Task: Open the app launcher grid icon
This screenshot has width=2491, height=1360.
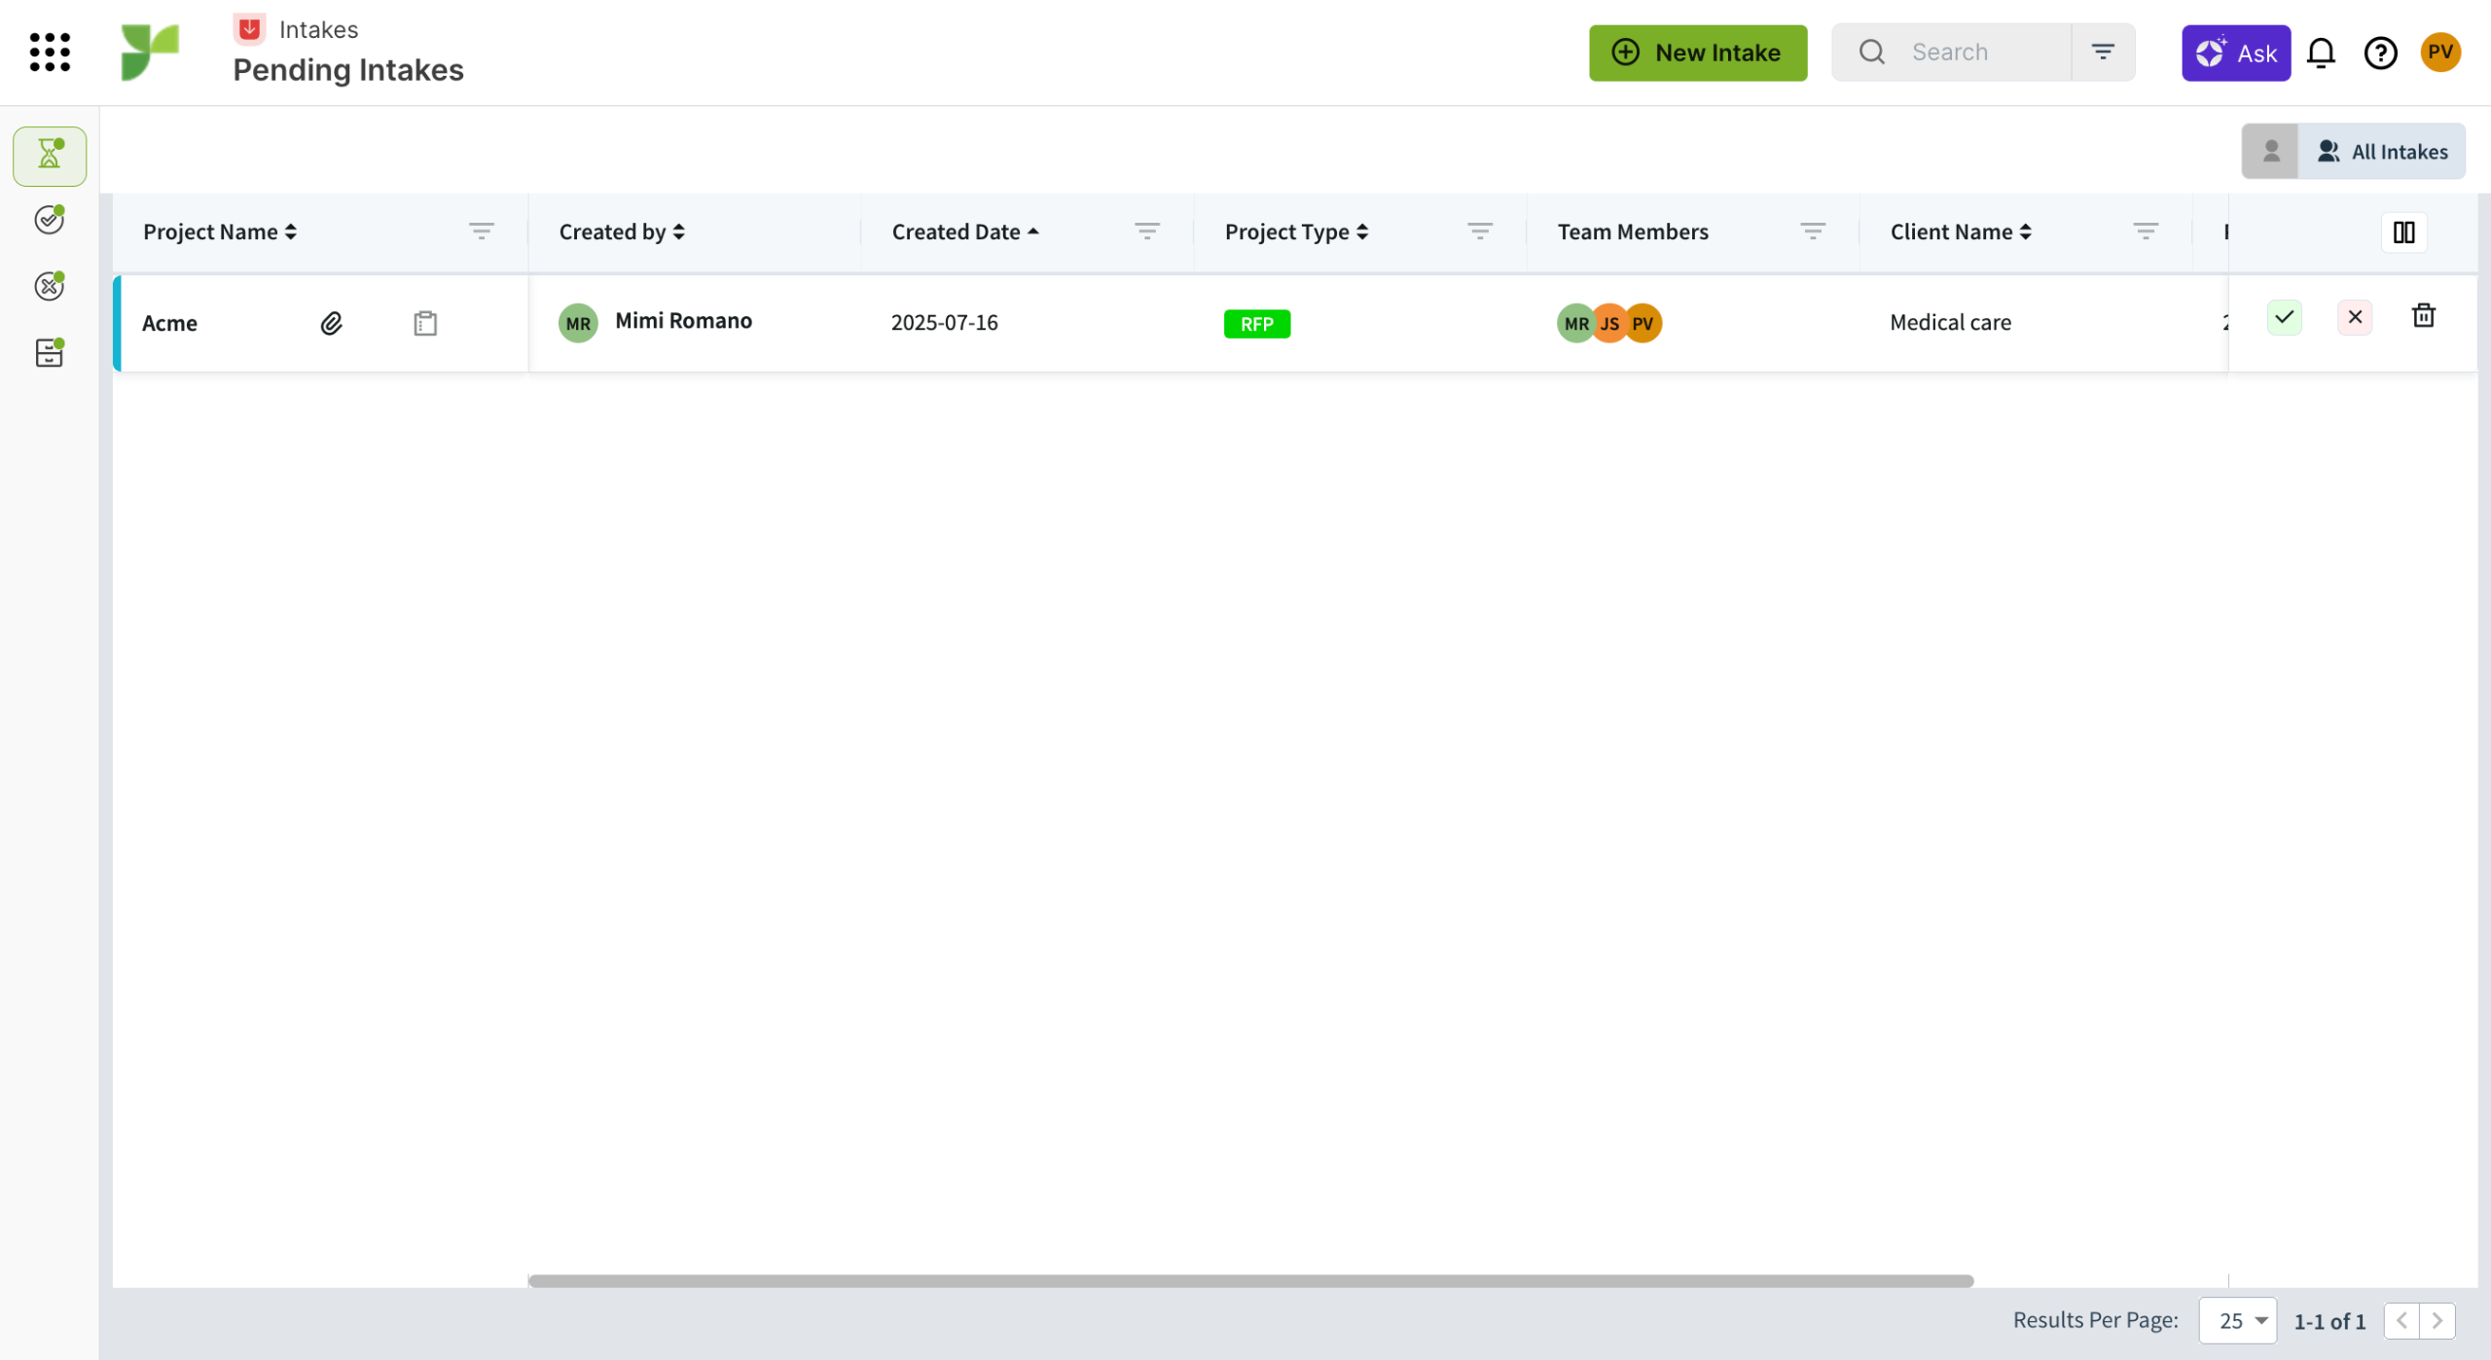Action: tap(50, 53)
